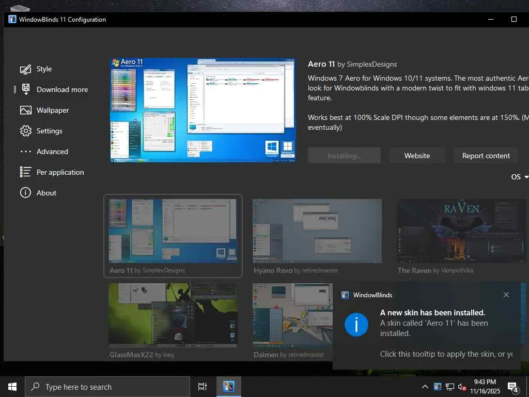This screenshot has width=529, height=397.
Task: Click 'Hyano Revo by retiredmaster' caption
Action: tap(295, 270)
